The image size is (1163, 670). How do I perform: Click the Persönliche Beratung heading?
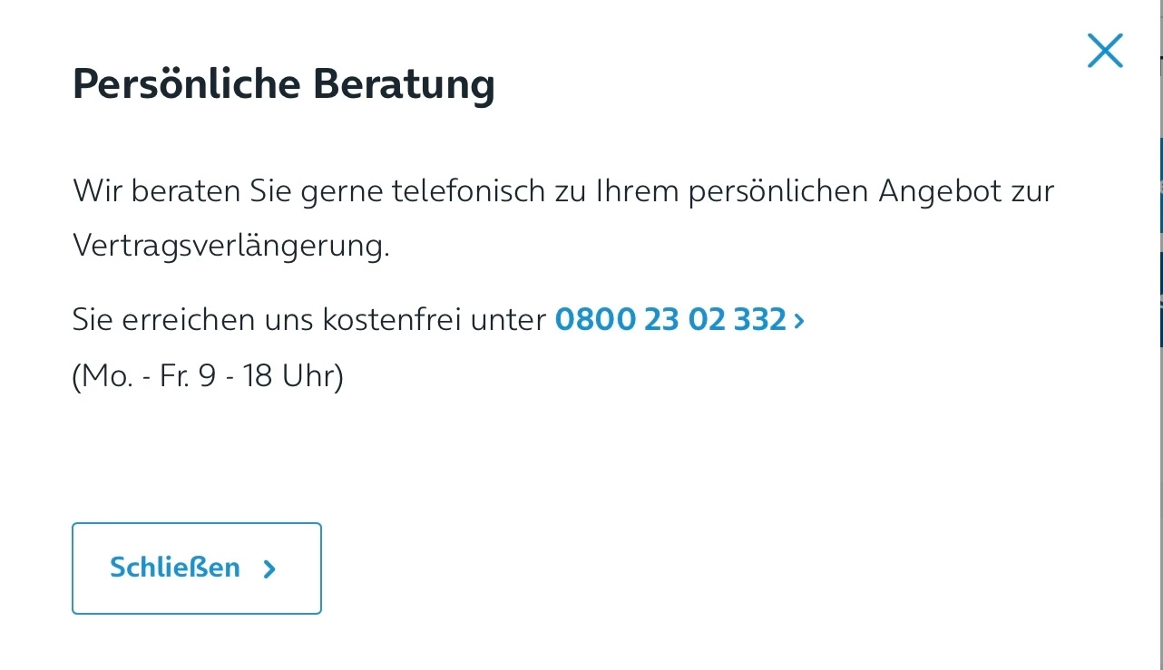[283, 84]
